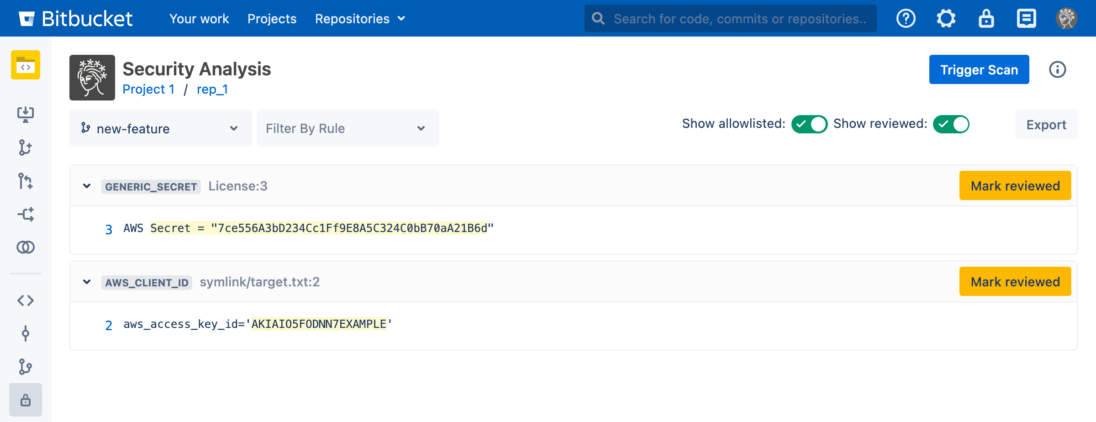Viewport: 1096px width, 422px height.
Task: Open the clone repository sidebar icon
Action: [x=26, y=114]
